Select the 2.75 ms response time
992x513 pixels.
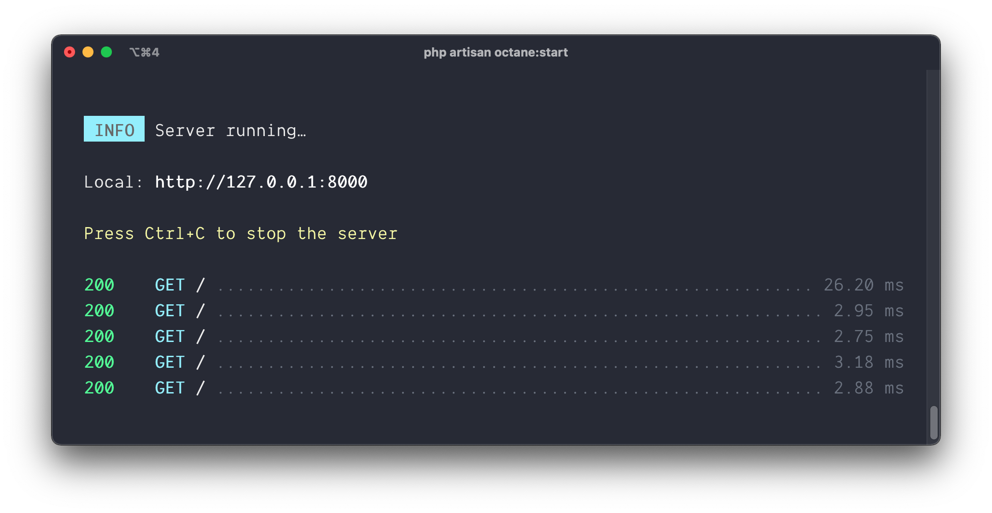pos(869,336)
